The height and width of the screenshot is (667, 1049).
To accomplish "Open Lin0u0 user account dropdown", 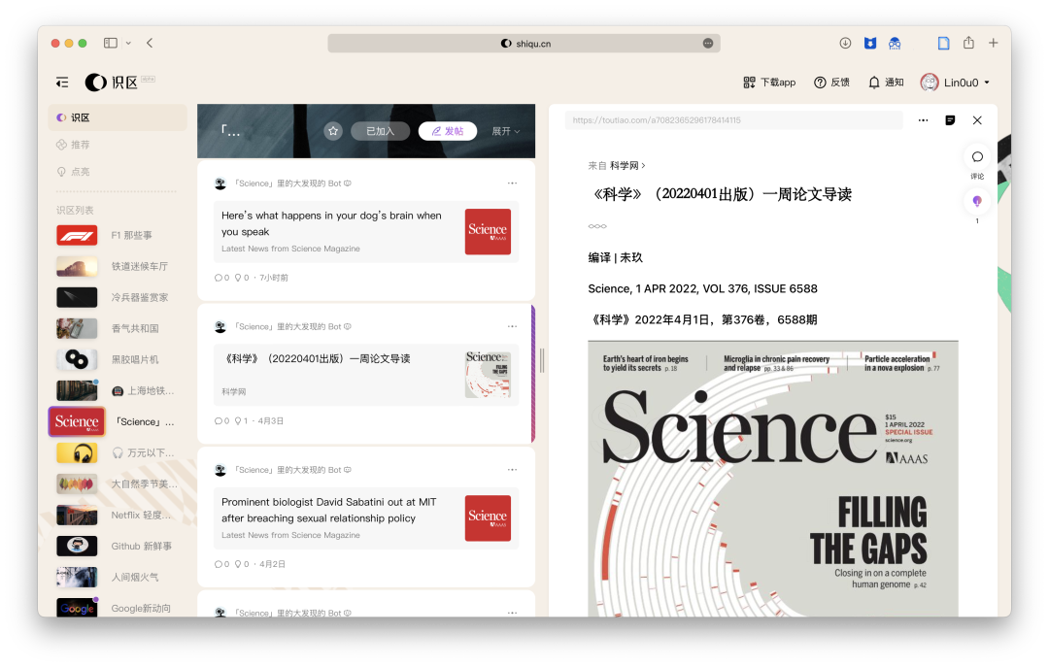I will [x=955, y=83].
